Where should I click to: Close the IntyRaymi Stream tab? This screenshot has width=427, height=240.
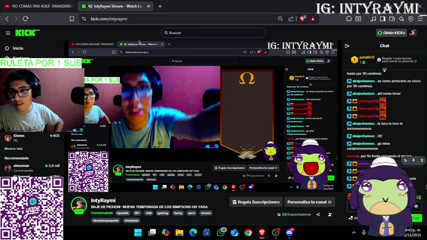point(148,6)
